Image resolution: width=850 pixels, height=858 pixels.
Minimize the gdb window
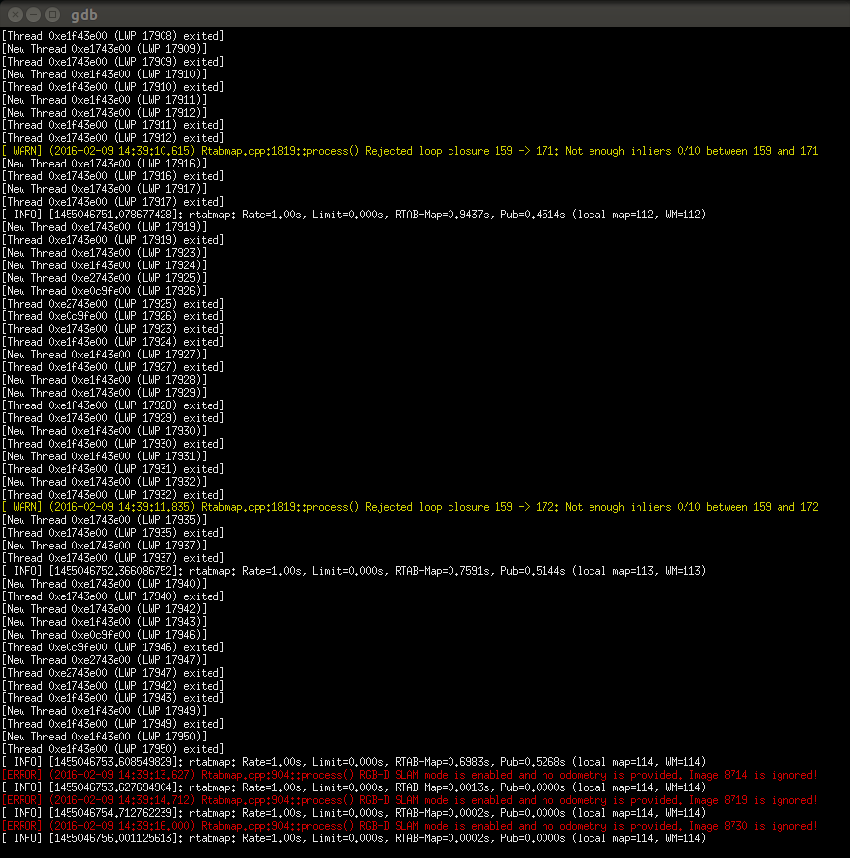pyautogui.click(x=32, y=15)
